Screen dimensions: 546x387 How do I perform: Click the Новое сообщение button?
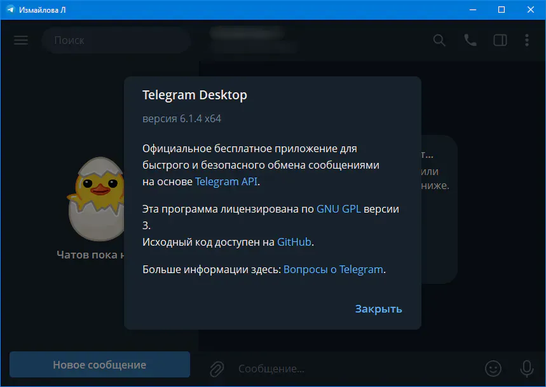click(100, 365)
